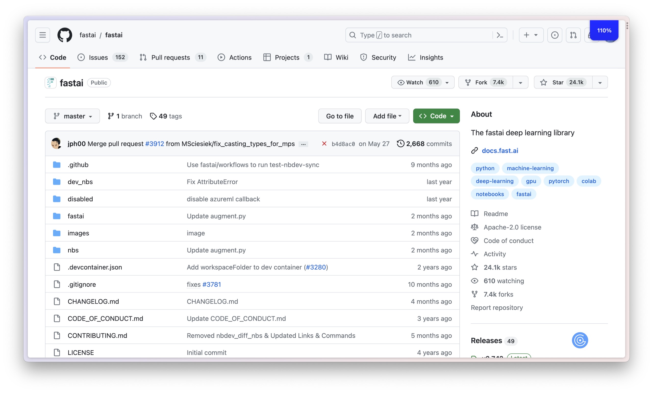
Task: Open pull request #3912 link
Action: (155, 144)
